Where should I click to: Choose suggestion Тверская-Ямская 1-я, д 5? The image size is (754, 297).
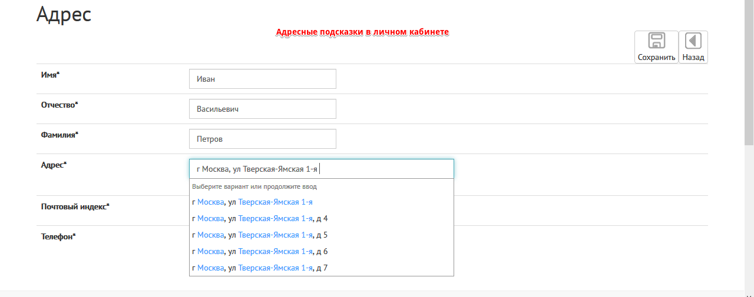(322, 235)
